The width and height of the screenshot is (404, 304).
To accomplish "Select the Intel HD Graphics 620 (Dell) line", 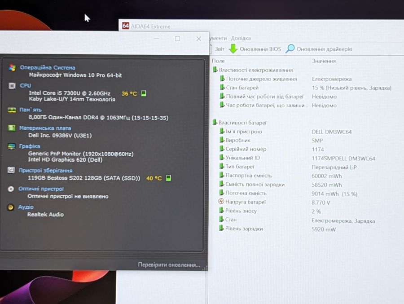I will click(65, 159).
